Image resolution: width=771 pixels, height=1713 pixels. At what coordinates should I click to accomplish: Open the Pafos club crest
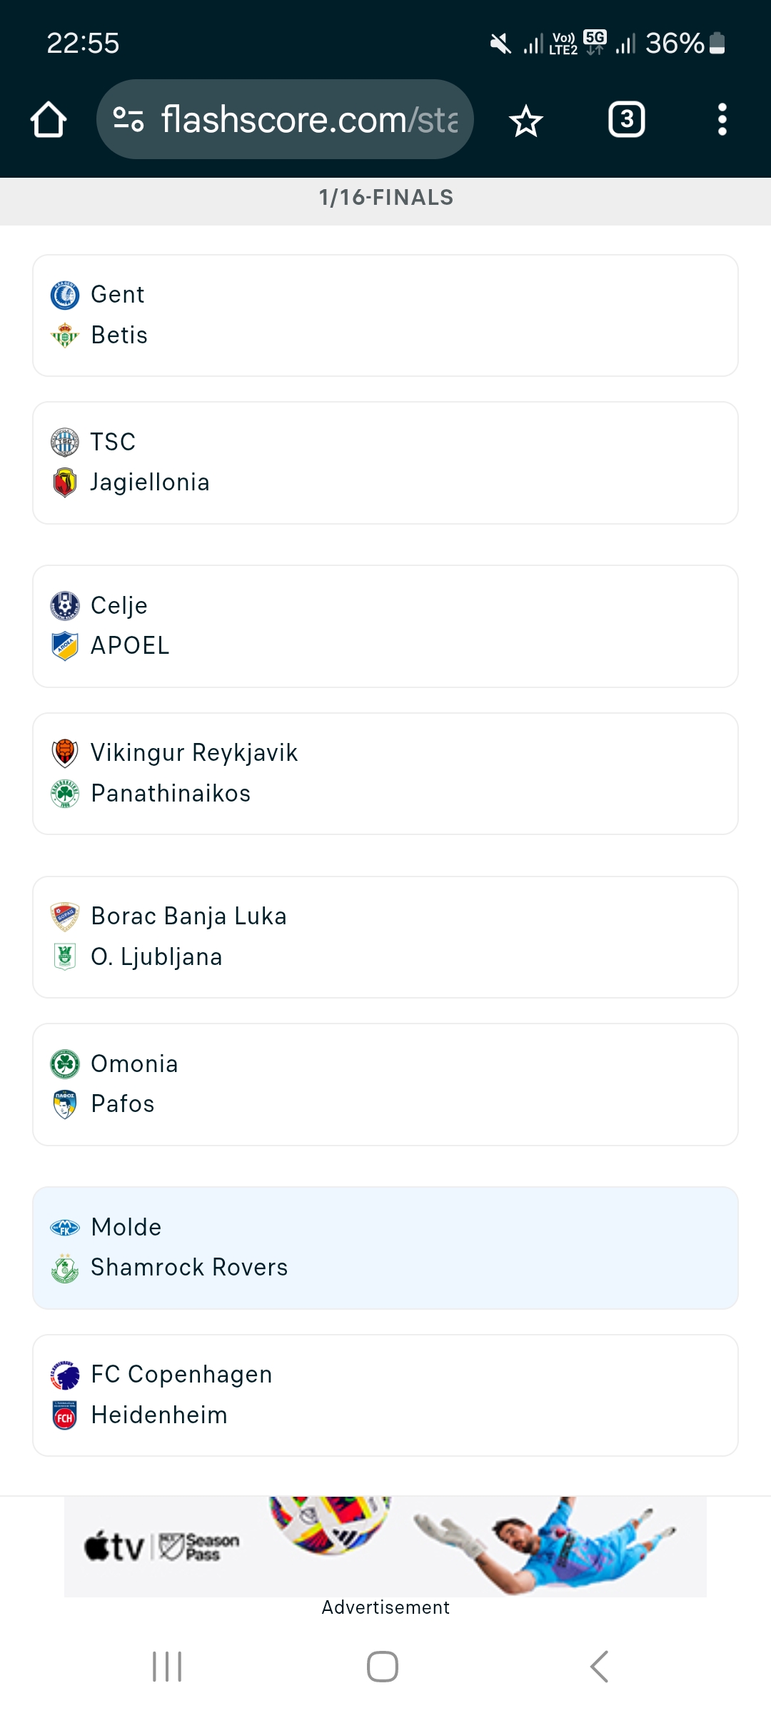pyautogui.click(x=65, y=1104)
